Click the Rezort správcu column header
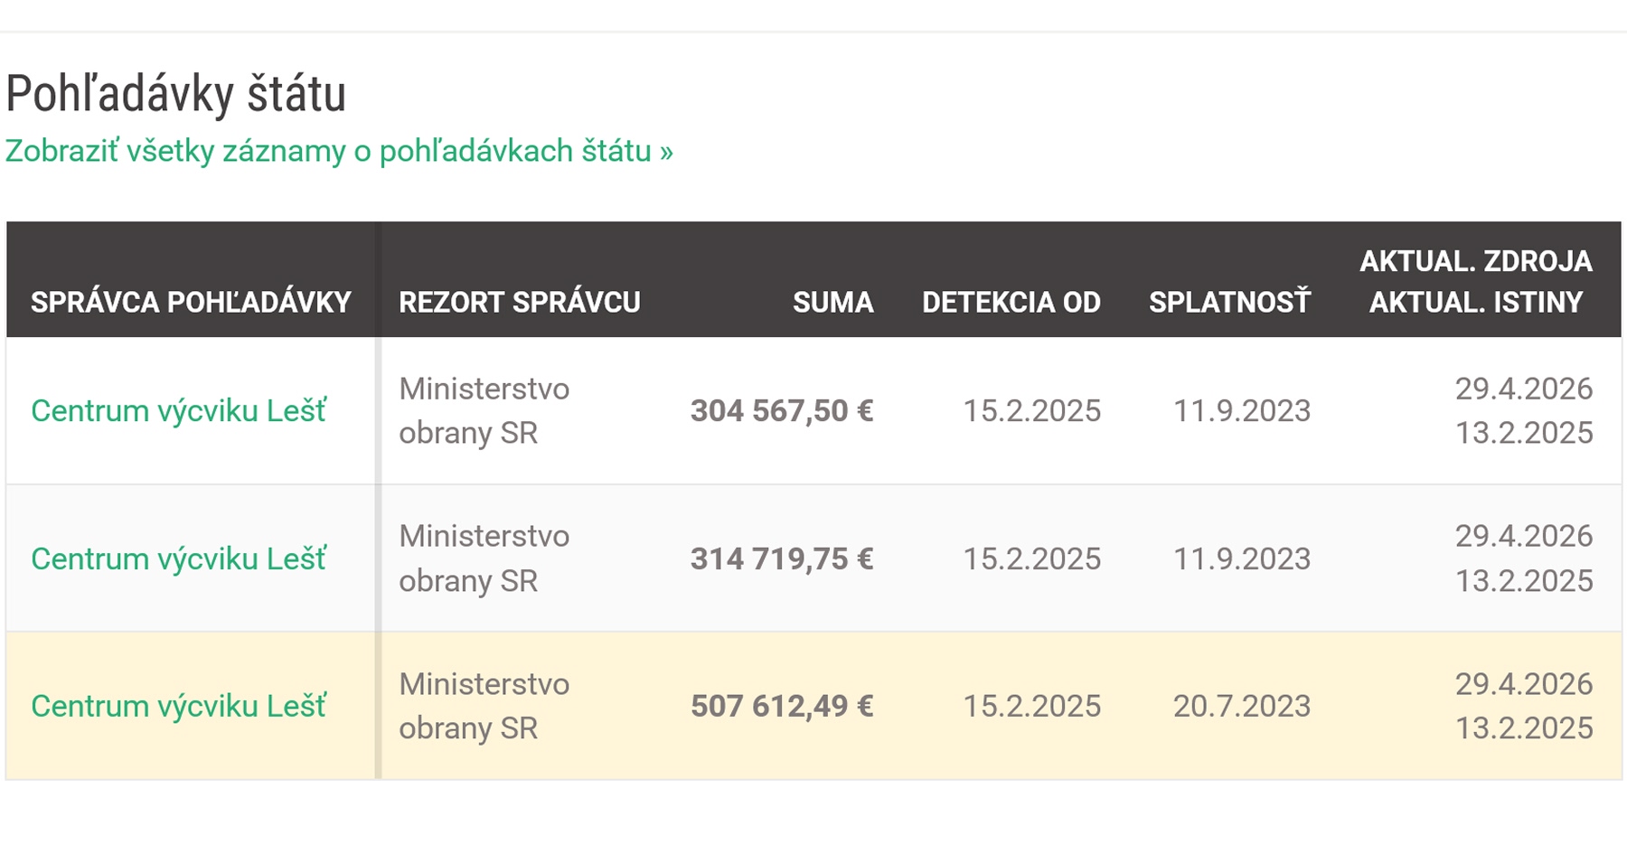 pyautogui.click(x=520, y=302)
